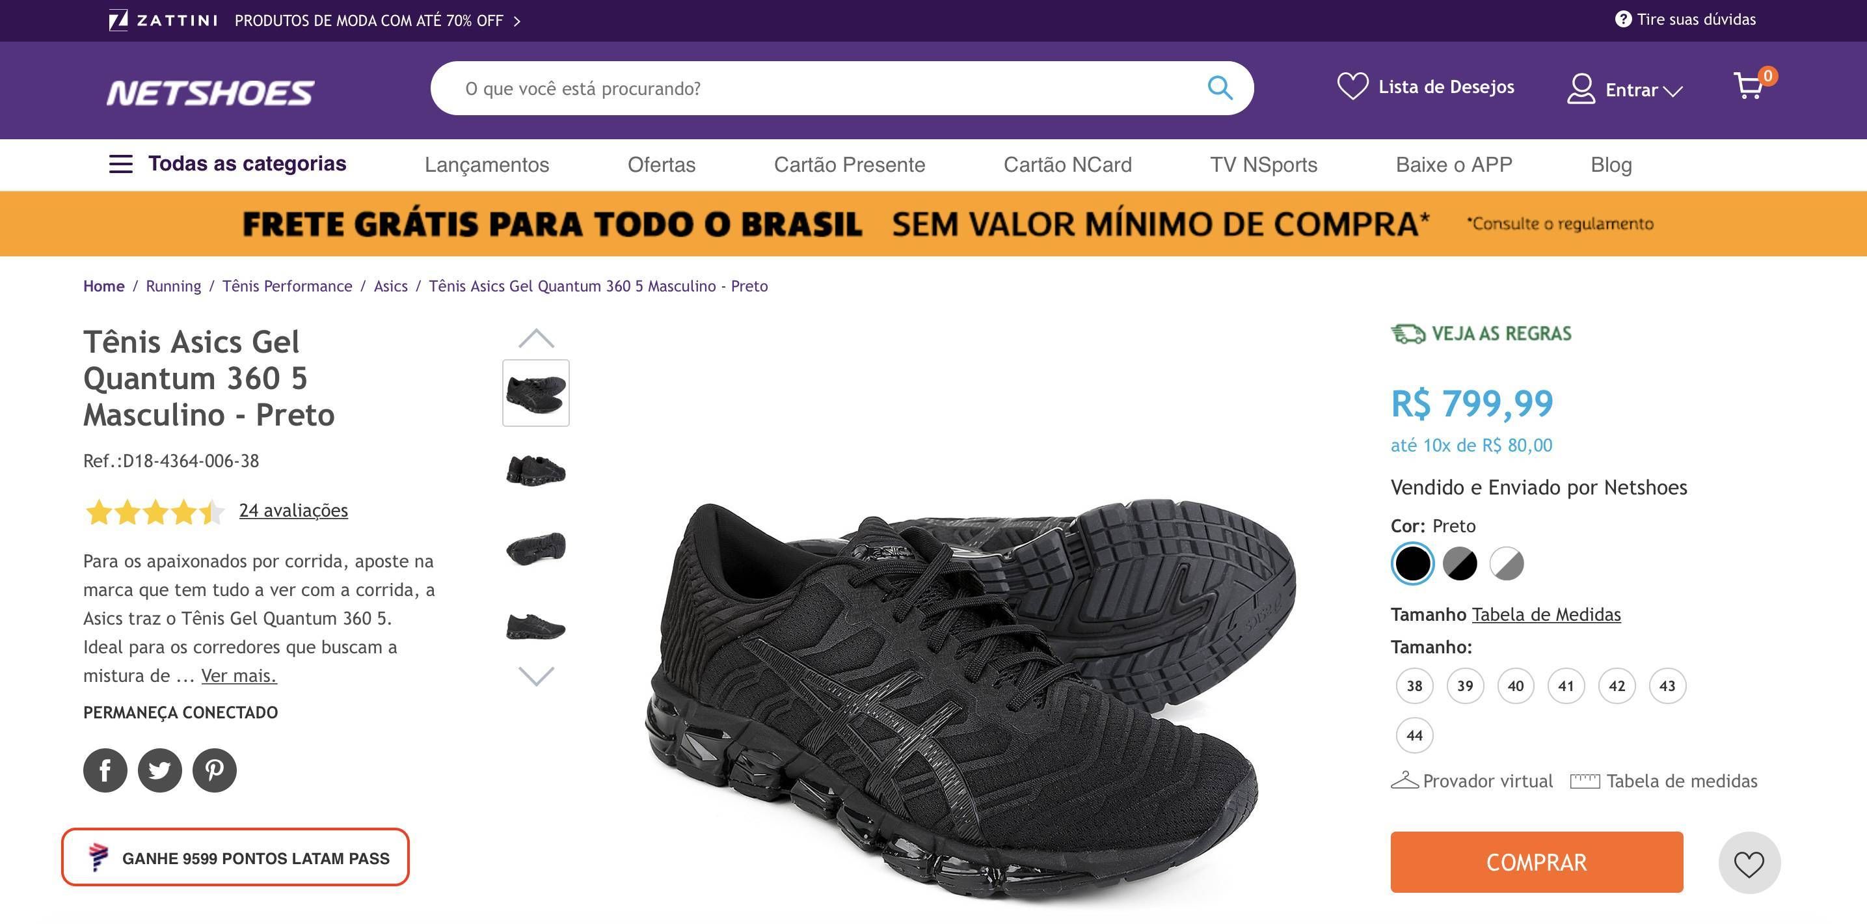1867x924 pixels.
Task: Share product on Pinterest icon
Action: 215,770
